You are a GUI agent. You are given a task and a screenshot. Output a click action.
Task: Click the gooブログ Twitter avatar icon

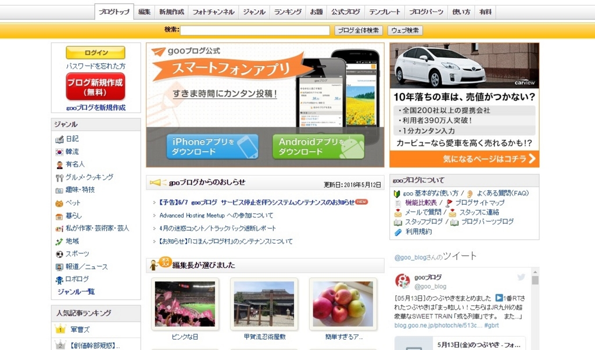(x=402, y=281)
